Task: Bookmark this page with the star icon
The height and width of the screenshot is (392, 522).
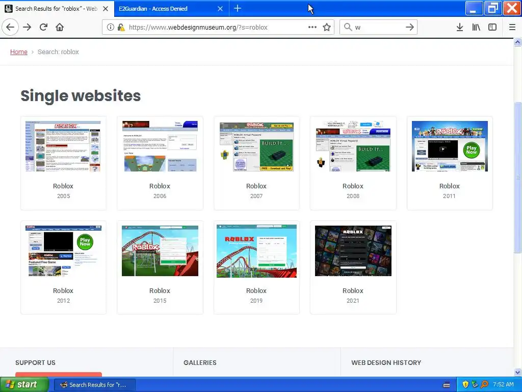Action: [327, 27]
